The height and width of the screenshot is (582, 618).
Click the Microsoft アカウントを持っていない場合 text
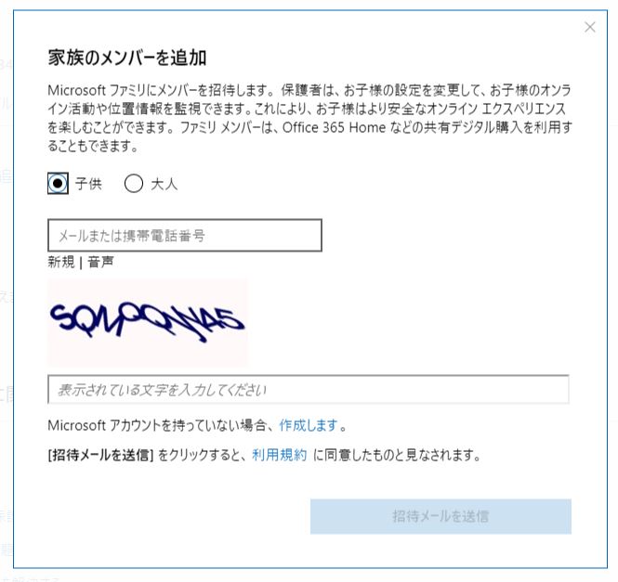click(x=161, y=426)
